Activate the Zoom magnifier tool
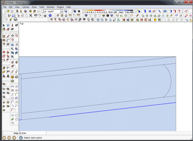 coord(12,49)
